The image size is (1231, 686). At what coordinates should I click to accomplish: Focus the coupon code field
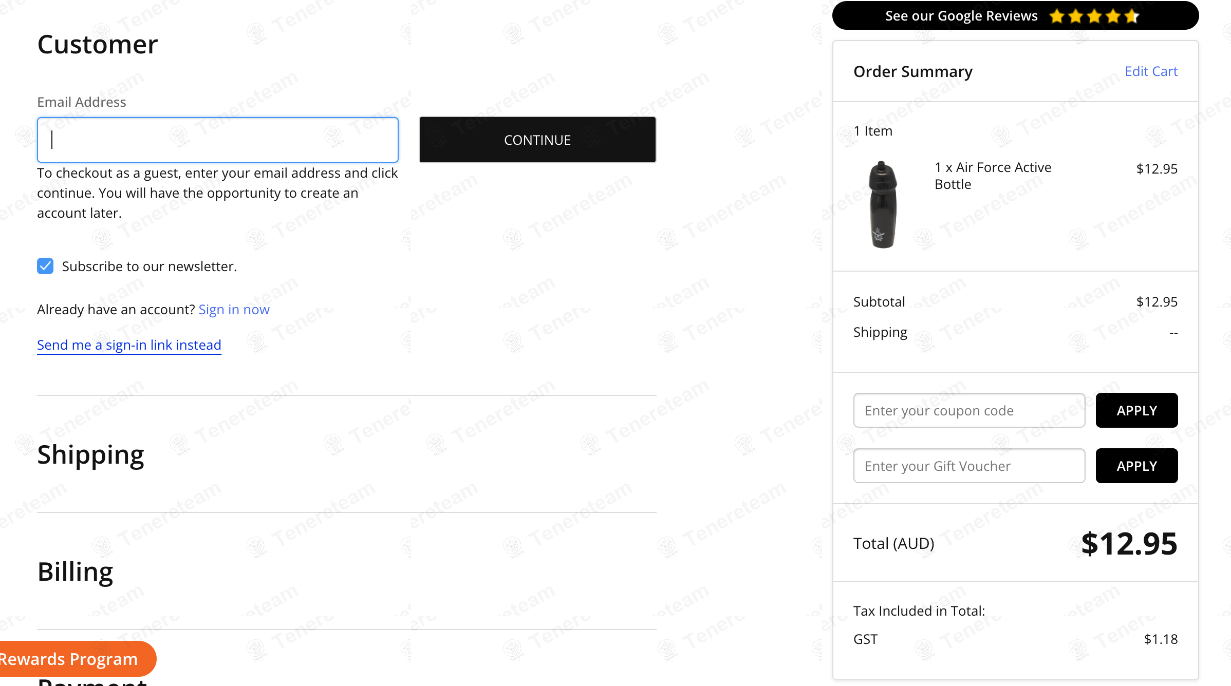pos(969,410)
